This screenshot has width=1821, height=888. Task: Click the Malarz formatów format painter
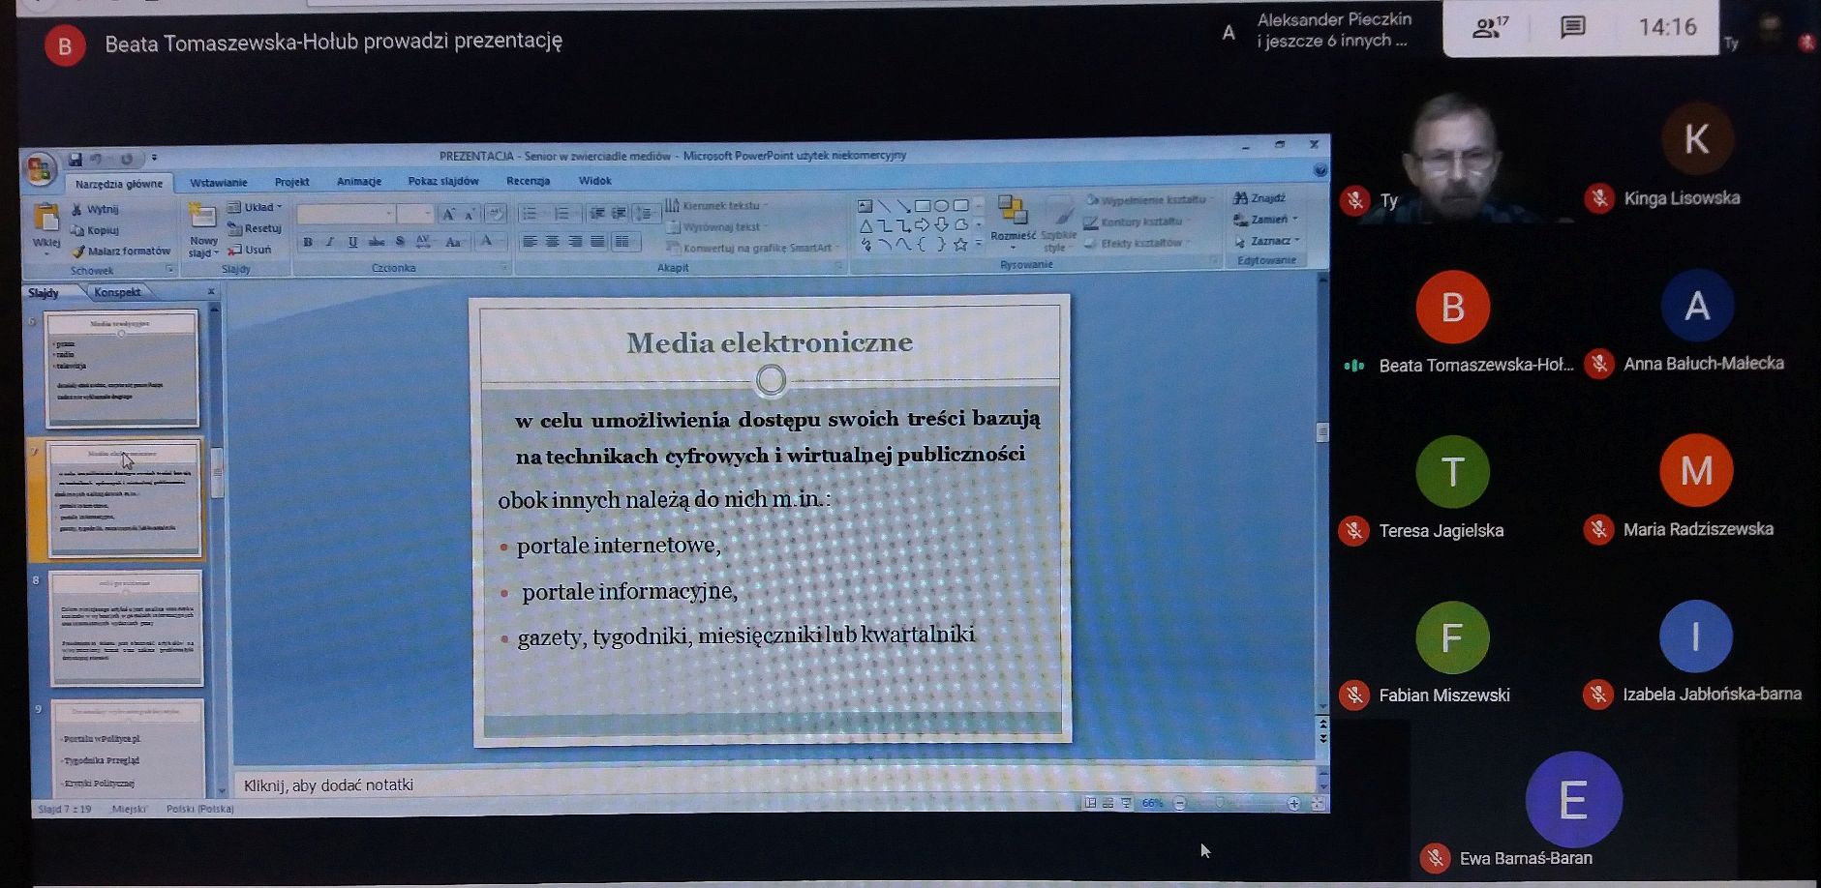[121, 252]
